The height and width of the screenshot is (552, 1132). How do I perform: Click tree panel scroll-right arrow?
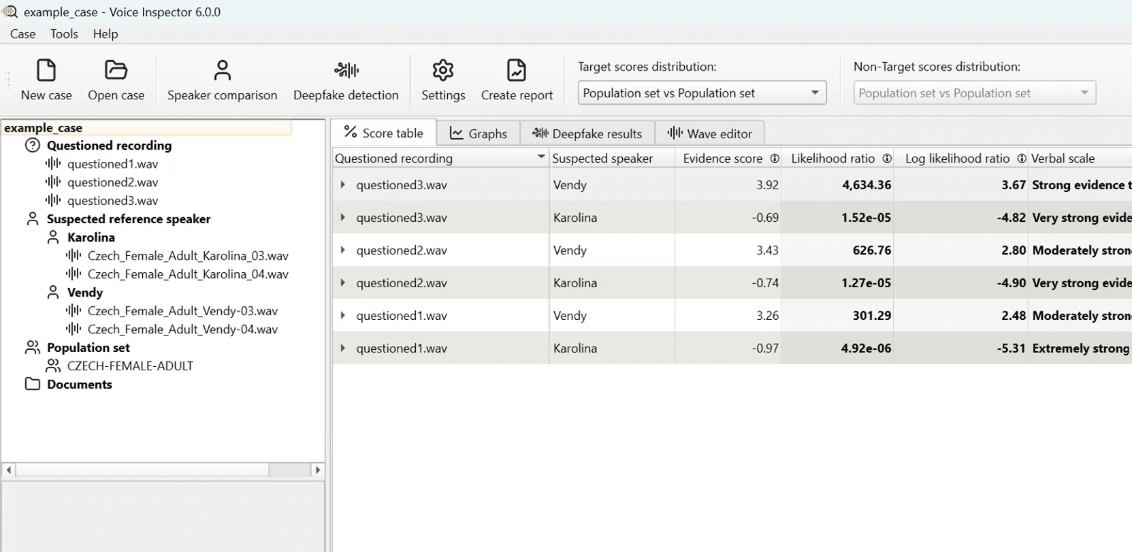click(x=317, y=470)
